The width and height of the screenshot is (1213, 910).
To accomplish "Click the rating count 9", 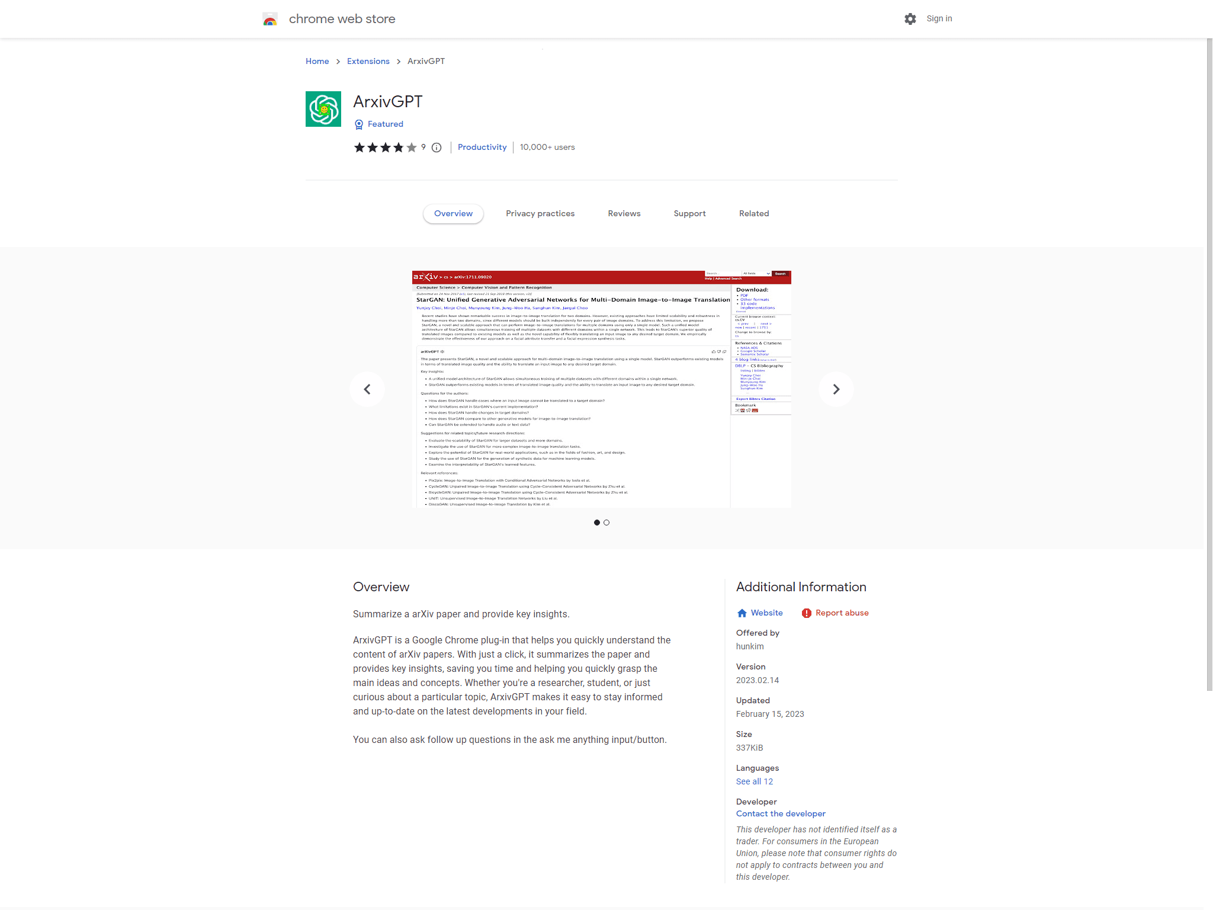I will coord(423,148).
